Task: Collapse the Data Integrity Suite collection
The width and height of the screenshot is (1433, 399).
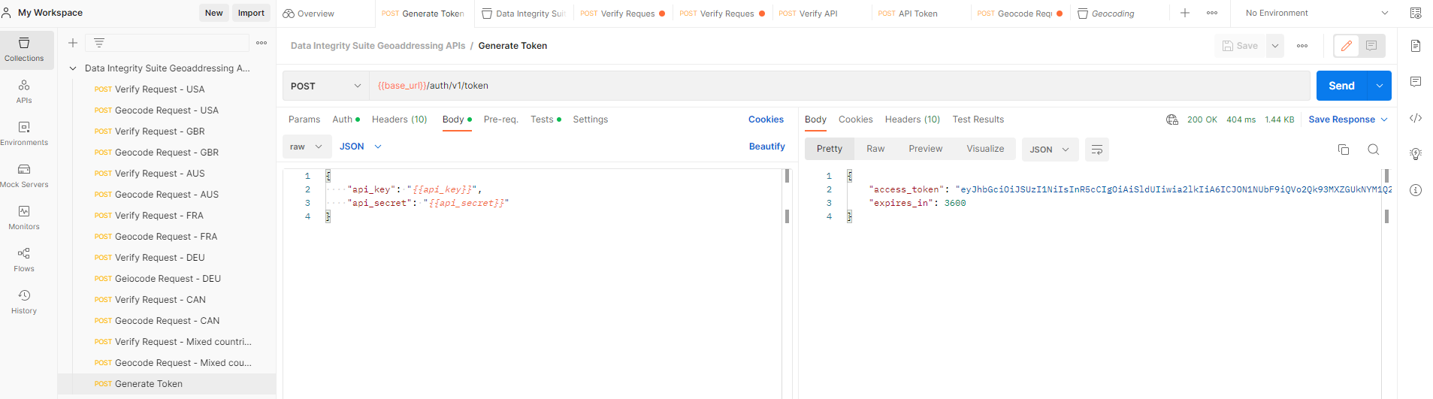Action: (x=73, y=68)
